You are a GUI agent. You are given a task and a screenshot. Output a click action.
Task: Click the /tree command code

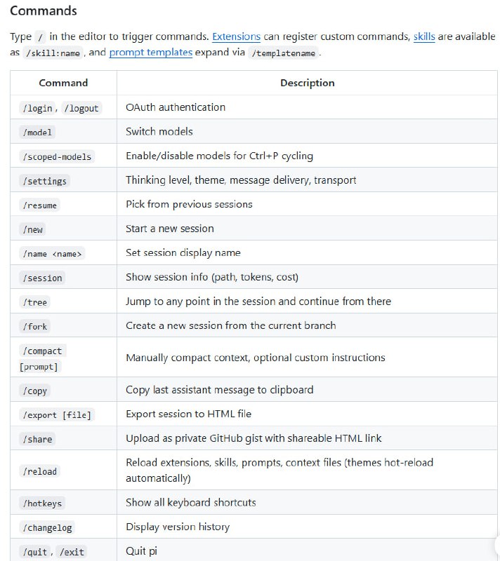click(x=35, y=302)
